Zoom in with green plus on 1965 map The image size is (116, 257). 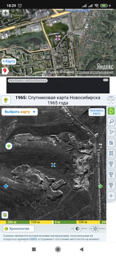coord(9,146)
